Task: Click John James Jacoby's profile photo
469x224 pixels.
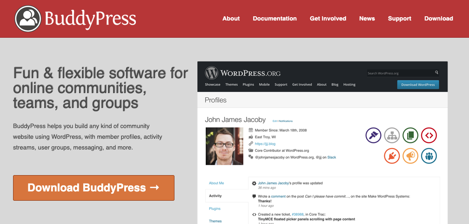Action: (x=224, y=146)
